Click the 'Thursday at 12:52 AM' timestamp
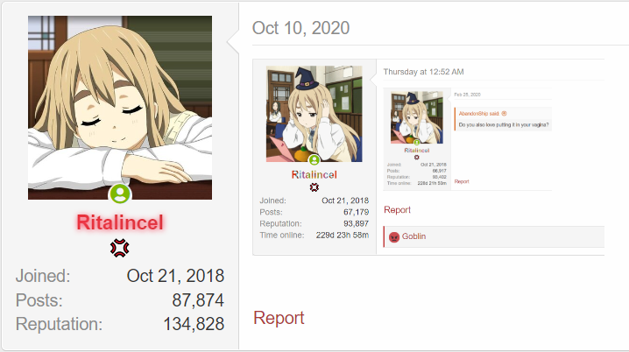Screen dimensions: 629x352 coord(424,72)
